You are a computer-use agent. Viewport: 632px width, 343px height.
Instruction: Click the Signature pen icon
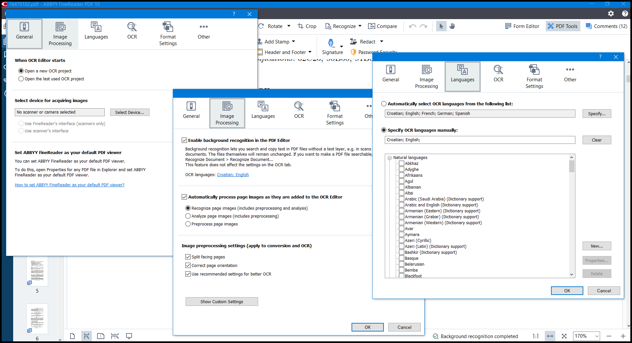331,43
